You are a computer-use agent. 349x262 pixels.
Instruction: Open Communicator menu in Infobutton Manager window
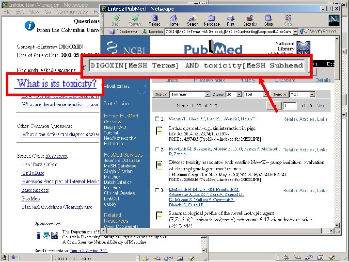tap(72, 12)
